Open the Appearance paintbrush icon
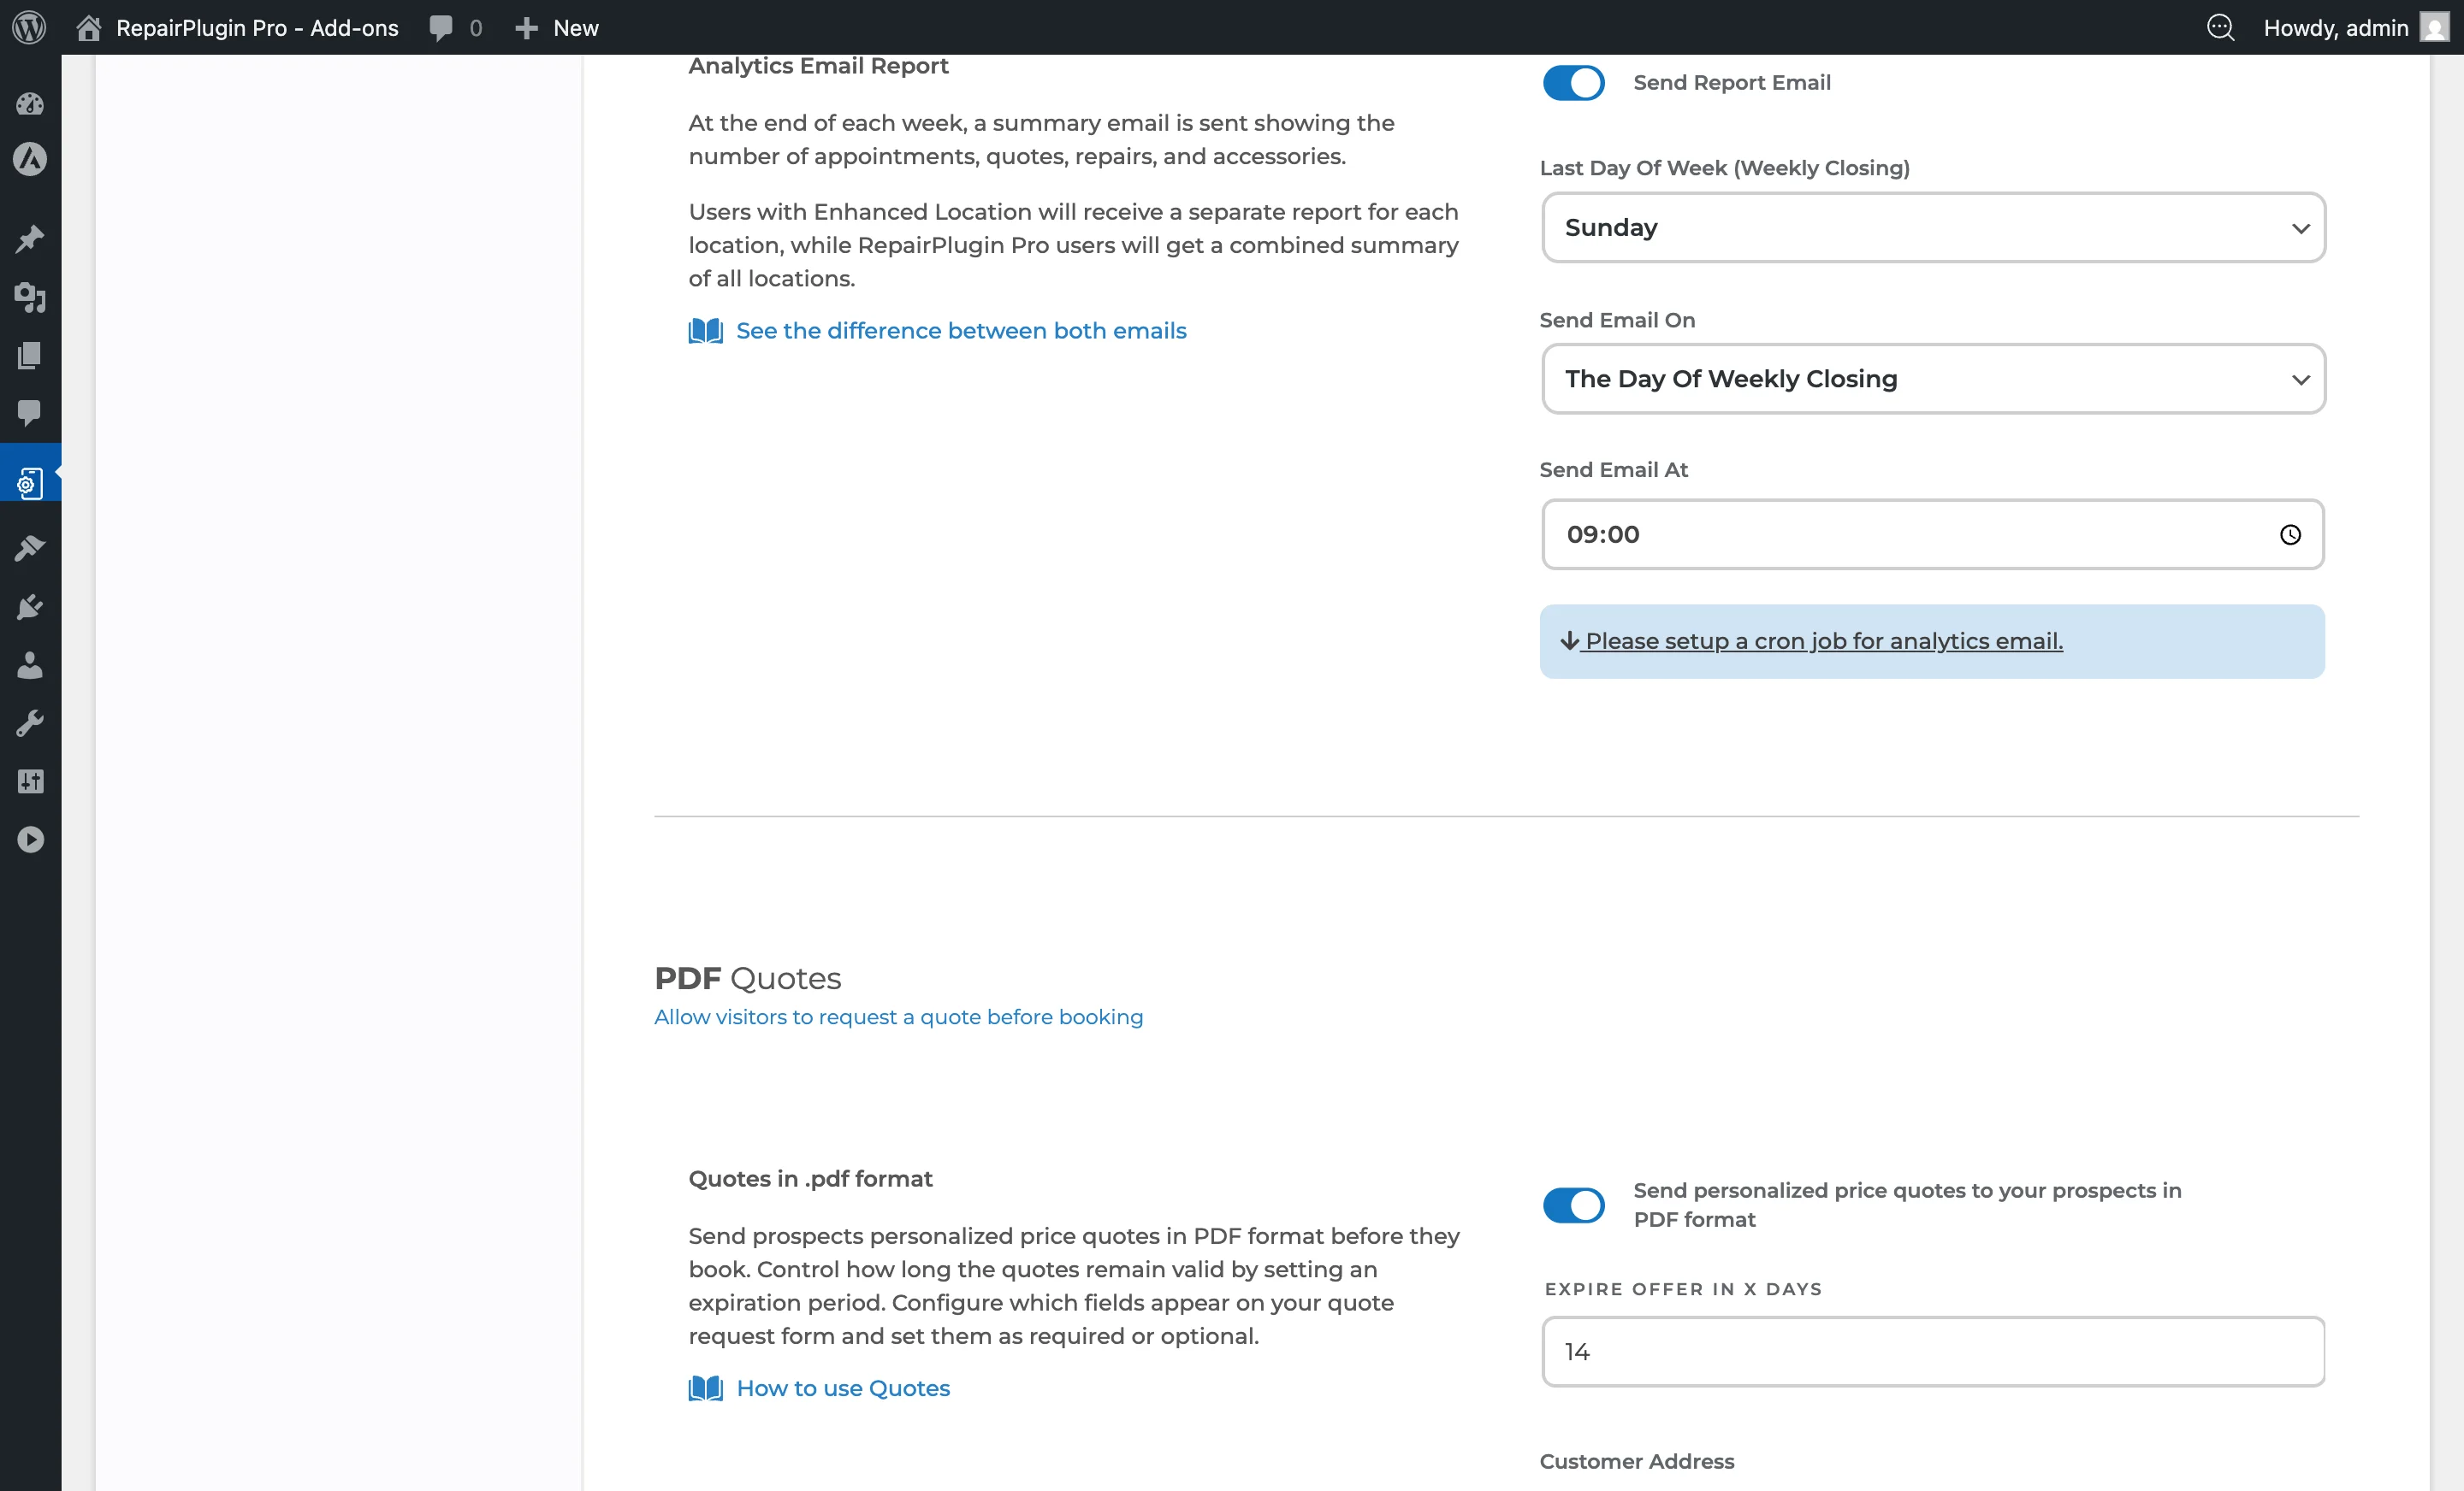This screenshot has width=2464, height=1491. [x=30, y=548]
